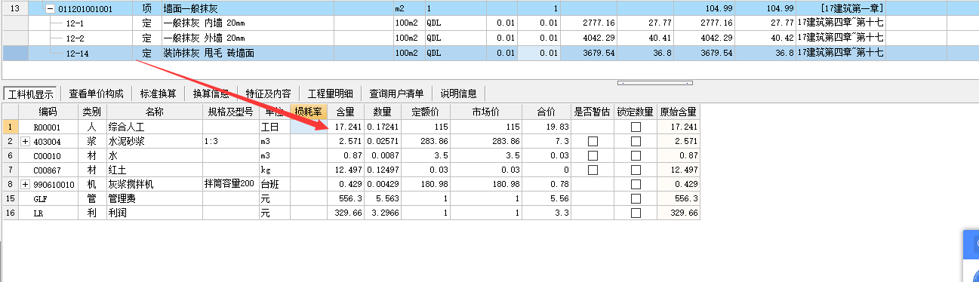Click the 定额价 column header
This screenshot has width=979, height=282.
coord(426,112)
